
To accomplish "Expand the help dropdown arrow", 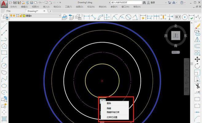I will tap(185, 2).
